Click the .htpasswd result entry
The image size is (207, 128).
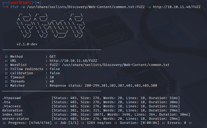click(x=11, y=98)
